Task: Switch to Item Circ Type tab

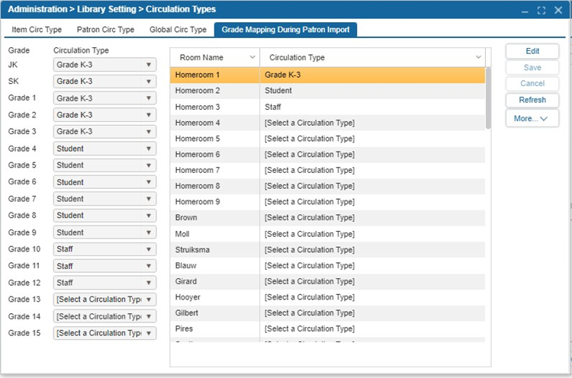Action: coord(37,30)
